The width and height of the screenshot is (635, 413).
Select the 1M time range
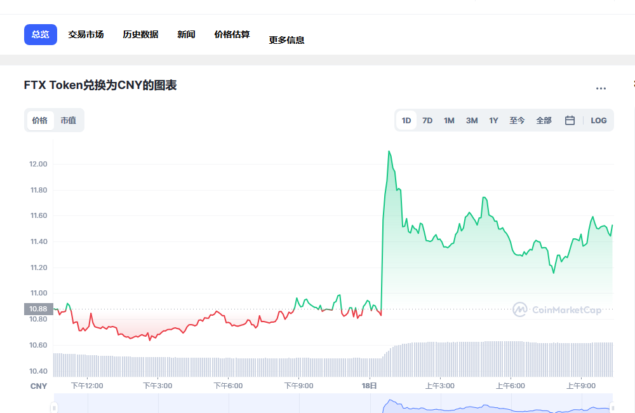pyautogui.click(x=449, y=120)
